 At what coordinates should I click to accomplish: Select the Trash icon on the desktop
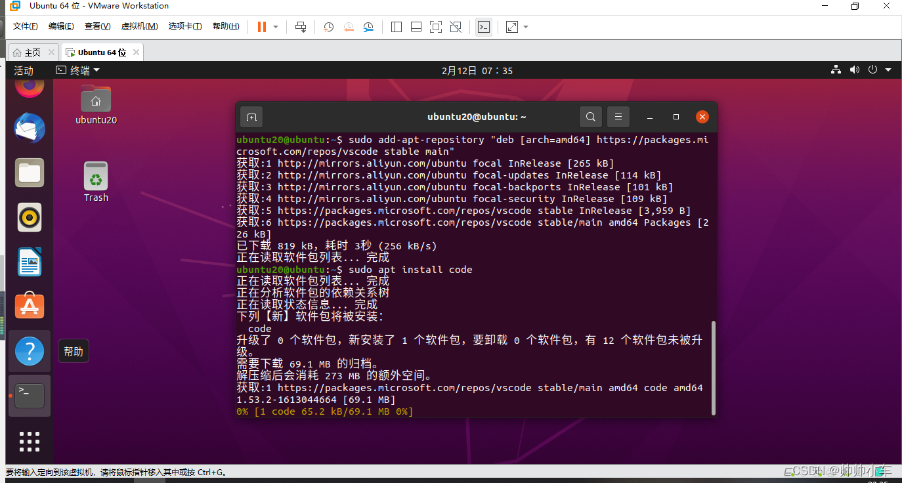click(96, 182)
